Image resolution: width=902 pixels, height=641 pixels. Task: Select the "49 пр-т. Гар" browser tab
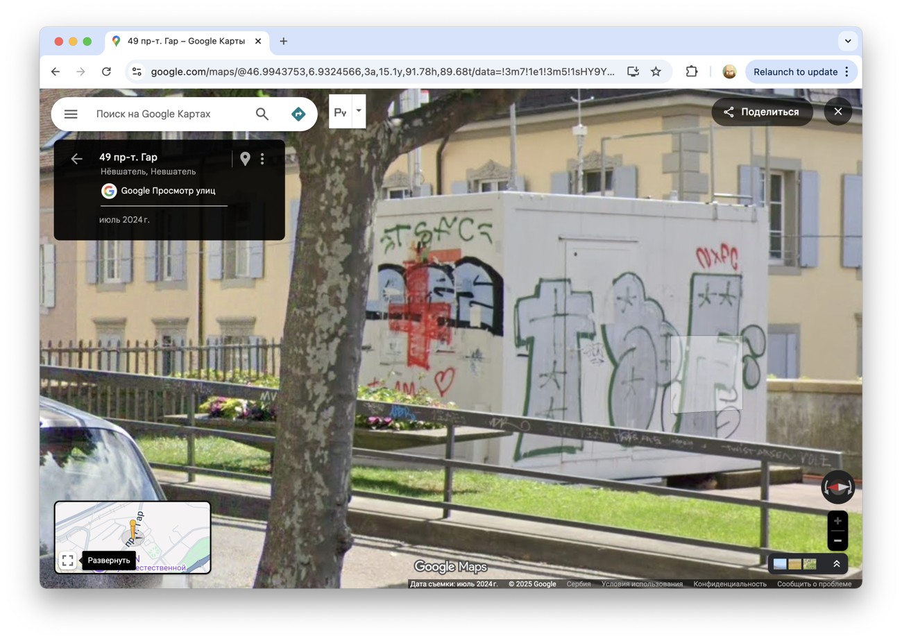coord(186,41)
